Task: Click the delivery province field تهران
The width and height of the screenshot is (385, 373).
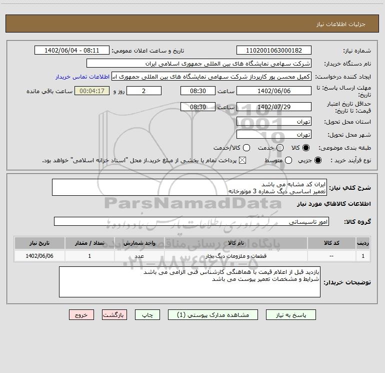Action: click(x=274, y=121)
